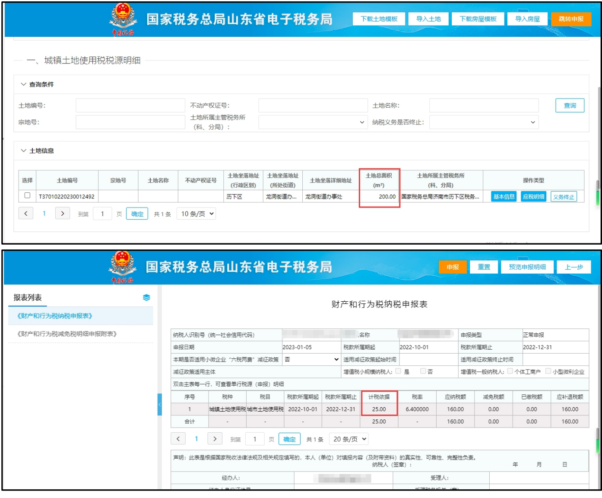The width and height of the screenshot is (602, 498).
Task: Open the 纳税义务是否终止 dropdown
Action: [x=484, y=122]
